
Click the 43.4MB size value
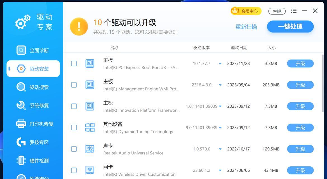click(271, 170)
